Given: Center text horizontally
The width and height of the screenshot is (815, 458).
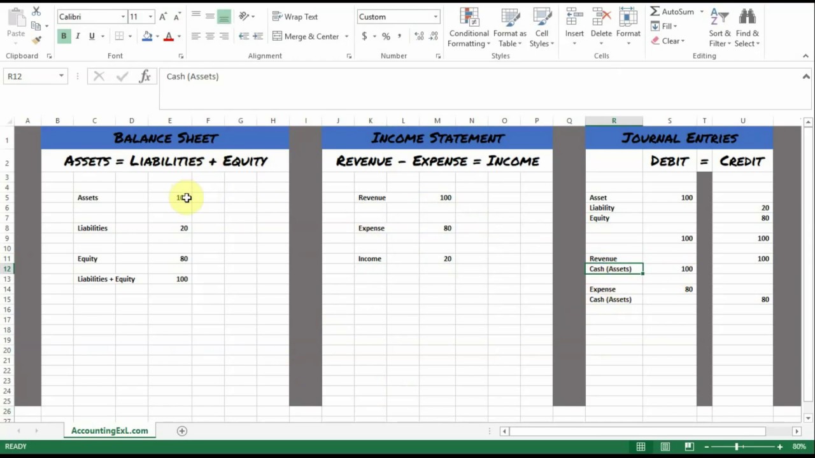Looking at the screenshot, I should click(209, 36).
